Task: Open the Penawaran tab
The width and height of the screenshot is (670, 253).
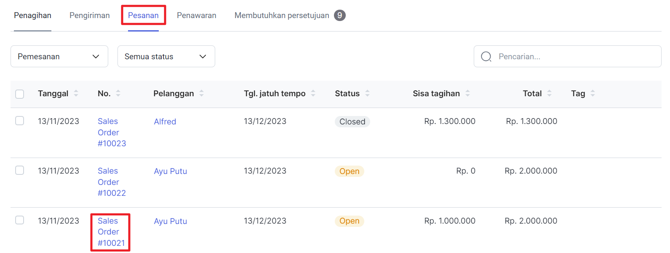Action: click(196, 16)
